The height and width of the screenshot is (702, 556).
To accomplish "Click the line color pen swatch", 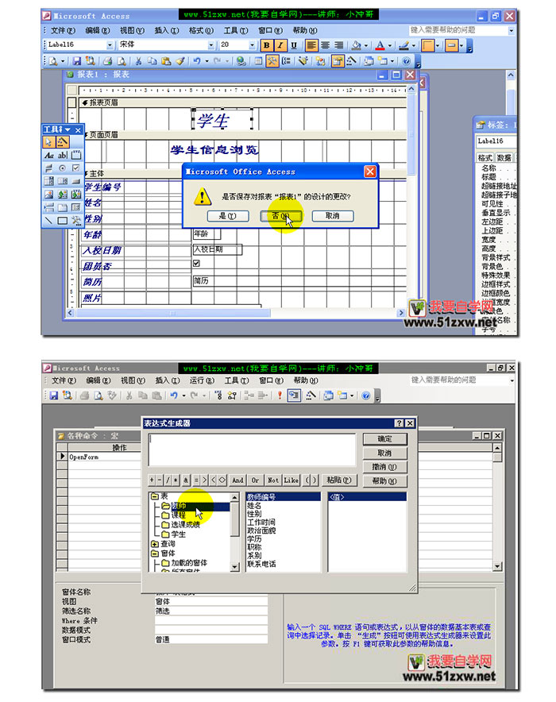I will click(x=403, y=45).
